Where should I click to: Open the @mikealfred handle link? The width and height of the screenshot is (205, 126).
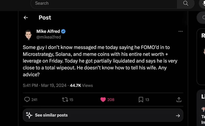coord(49,37)
